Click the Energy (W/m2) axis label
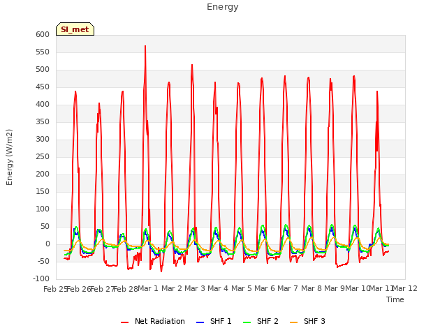 pyautogui.click(x=9, y=157)
